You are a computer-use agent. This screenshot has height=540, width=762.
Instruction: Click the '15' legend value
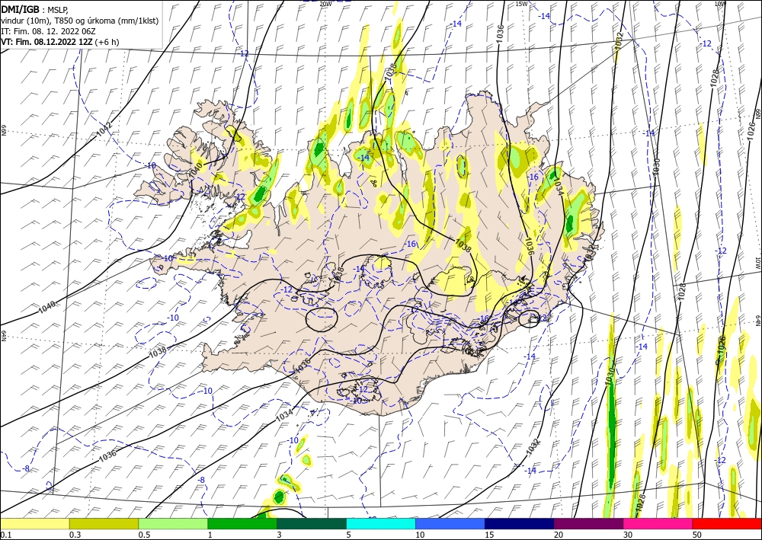coord(489,535)
